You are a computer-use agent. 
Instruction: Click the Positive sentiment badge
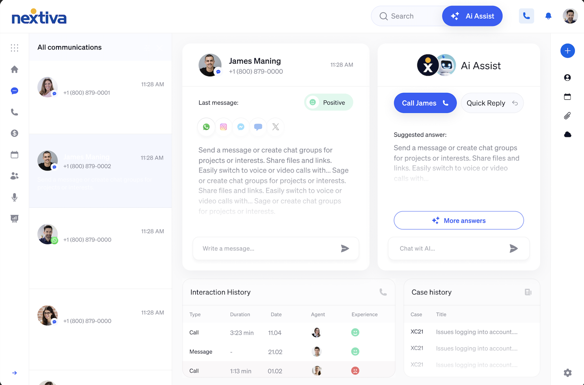[x=328, y=102]
